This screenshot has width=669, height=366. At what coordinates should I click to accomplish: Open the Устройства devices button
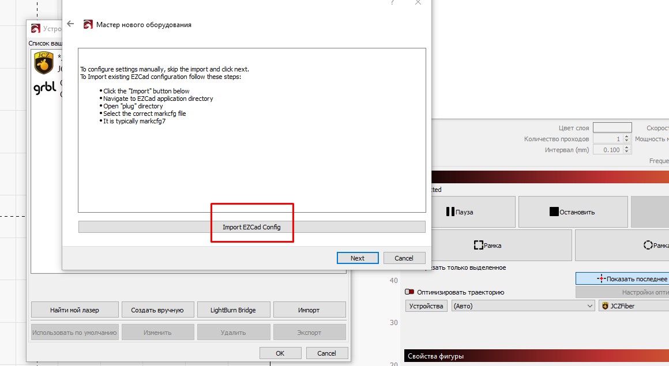[426, 306]
